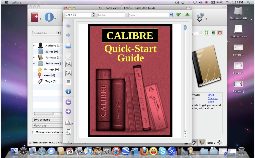The height and width of the screenshot is (158, 255).
Task: Click the book cover icon in the calibre status bar
Action: (x=202, y=143)
